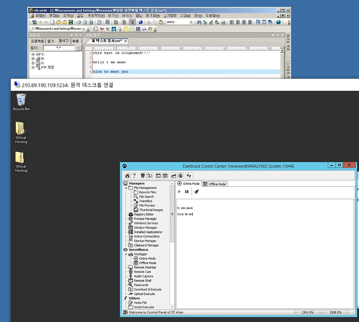Click the Darktrack home toolbar icon
359x322 pixels.
pyautogui.click(x=127, y=176)
